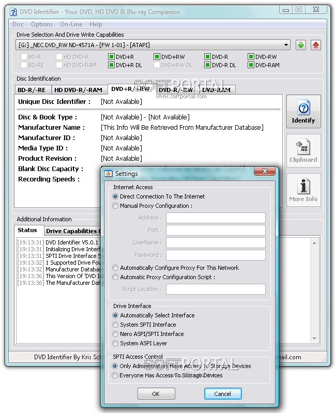Image resolution: width=335 pixels, height=413 pixels.
Task: Open the Help menu
Action: (x=96, y=24)
